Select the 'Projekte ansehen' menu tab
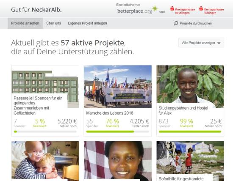 [25, 23]
